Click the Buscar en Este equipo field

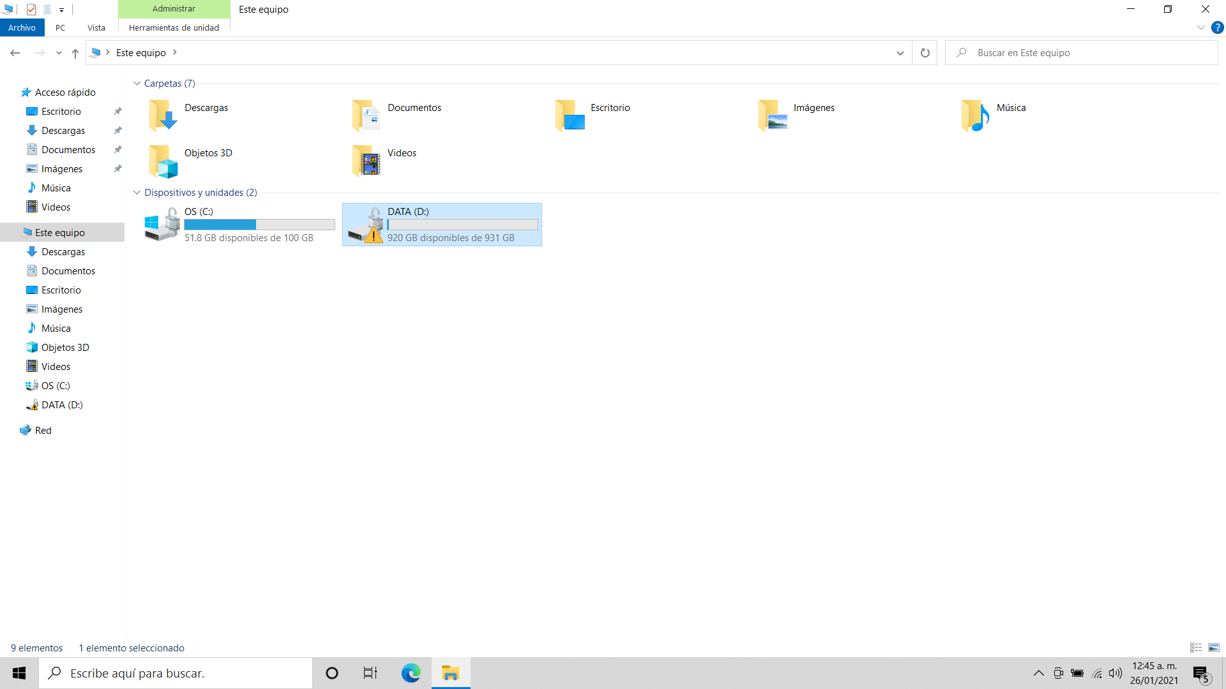click(1086, 53)
